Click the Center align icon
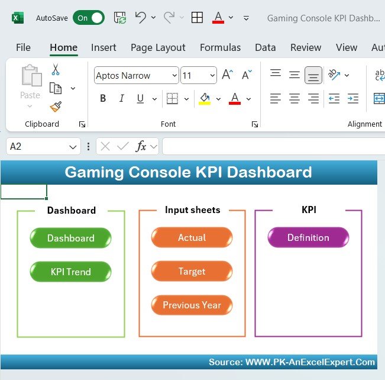Screen dimensions: 385x380 [x=294, y=98]
